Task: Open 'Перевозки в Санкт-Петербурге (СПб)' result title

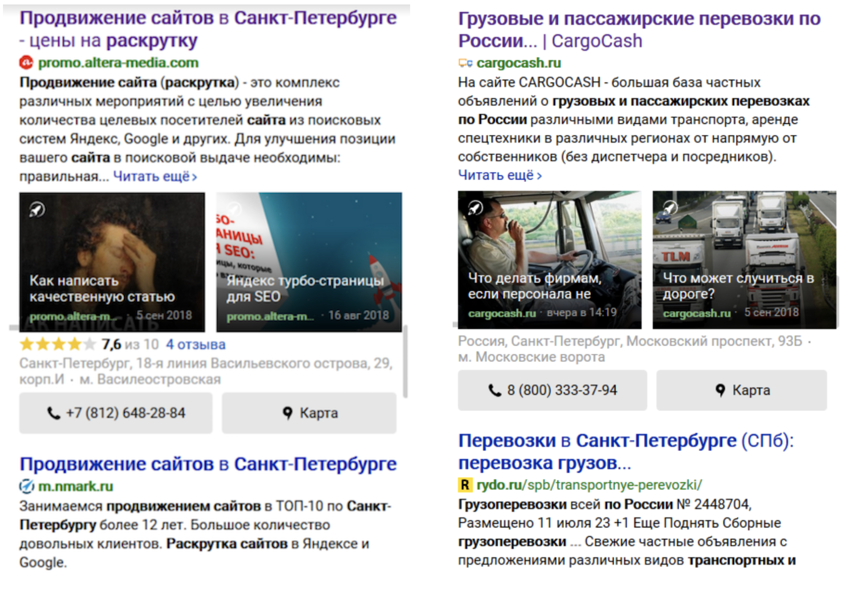Action: [x=626, y=452]
